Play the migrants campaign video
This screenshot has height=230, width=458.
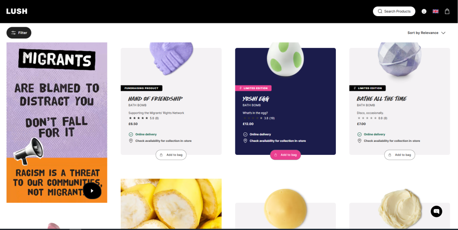(x=92, y=191)
